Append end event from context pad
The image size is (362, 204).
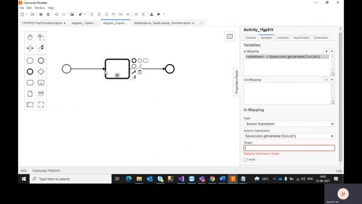coord(134,61)
